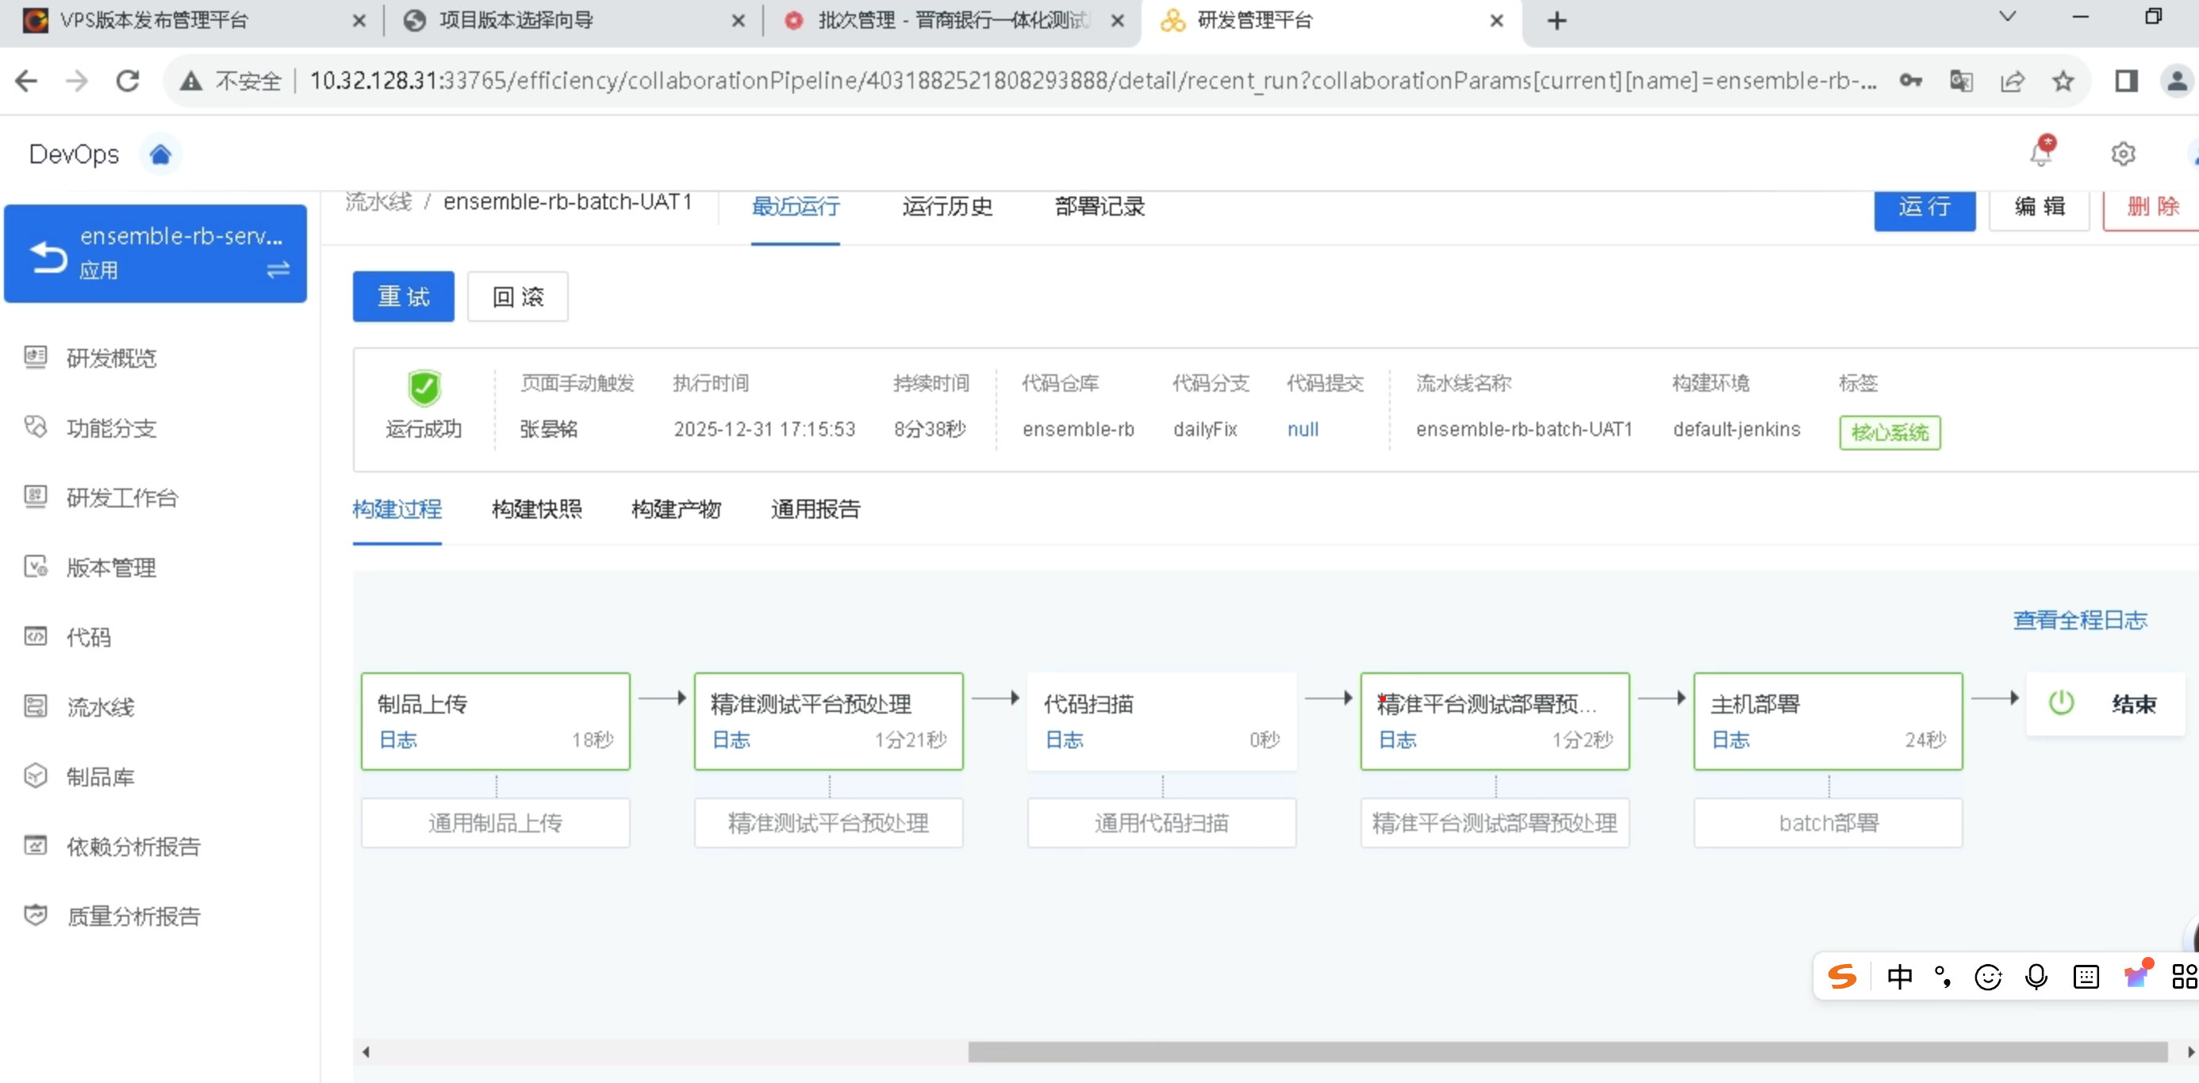Viewport: 2199px width, 1083px height.
Task: Open 日志 link in 制品上传 stage
Action: click(397, 740)
